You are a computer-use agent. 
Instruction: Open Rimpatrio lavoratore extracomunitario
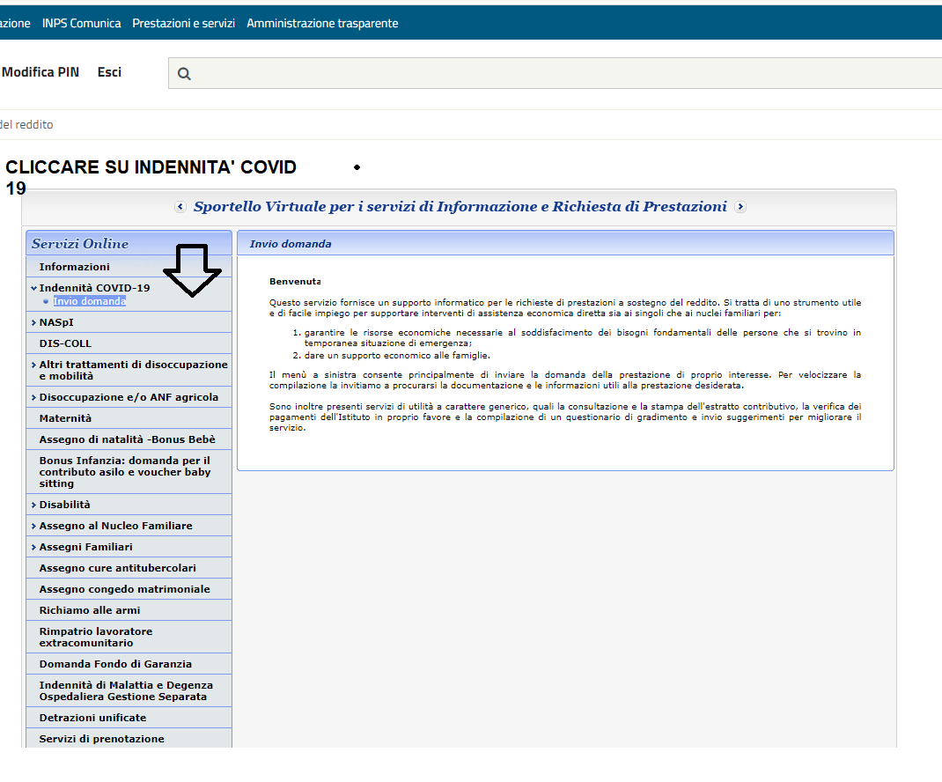(96, 638)
